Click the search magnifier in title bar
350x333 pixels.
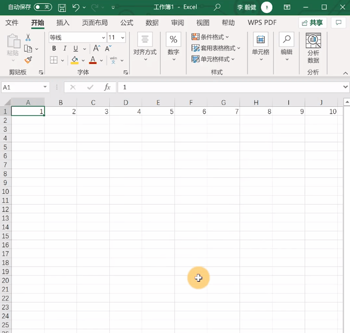point(217,7)
